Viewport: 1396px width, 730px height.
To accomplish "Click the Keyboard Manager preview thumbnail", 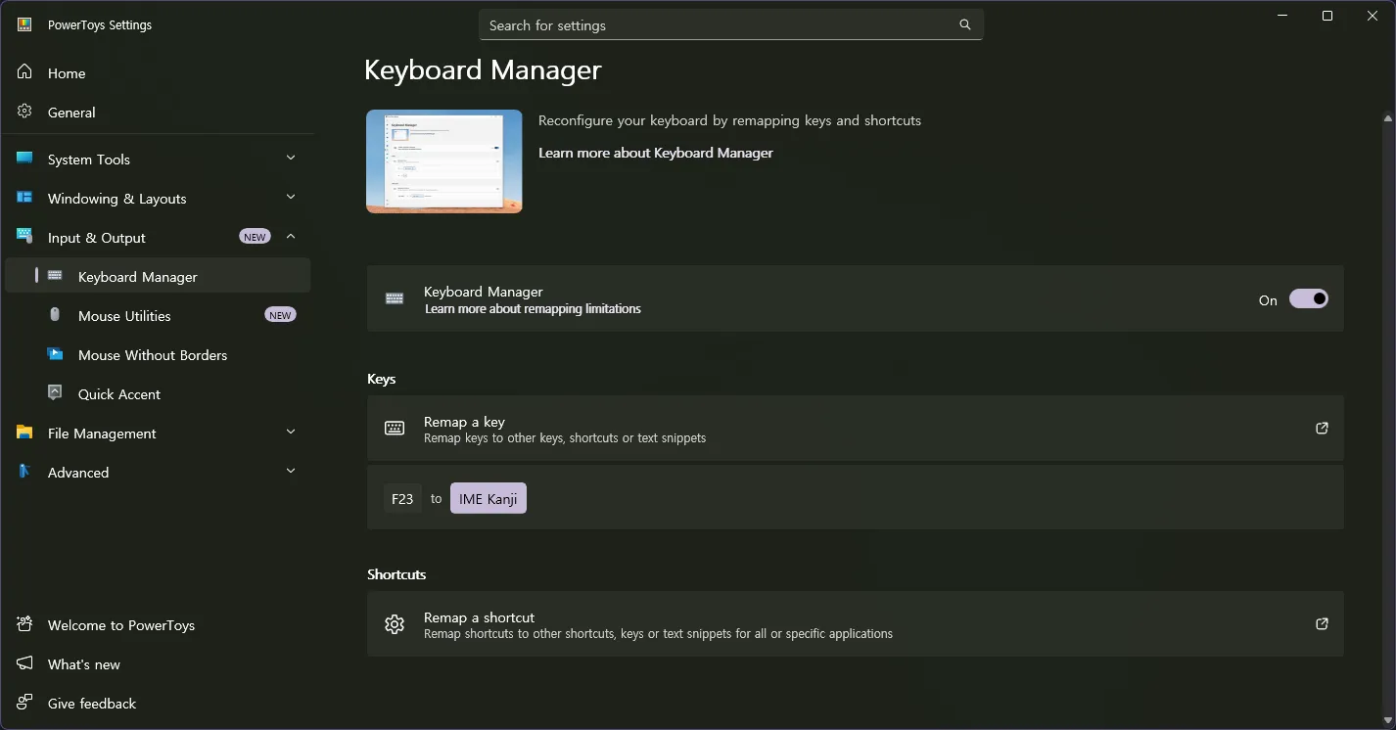I will 443,161.
